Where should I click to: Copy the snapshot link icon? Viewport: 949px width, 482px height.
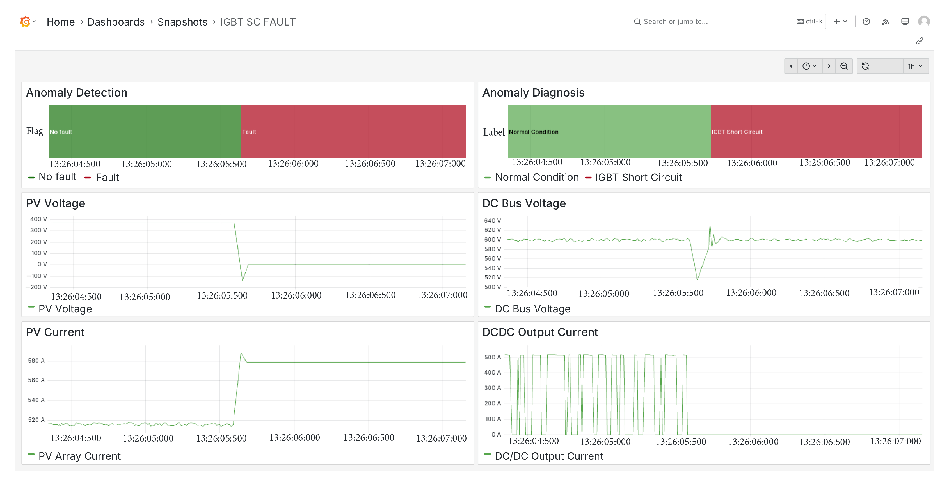920,41
